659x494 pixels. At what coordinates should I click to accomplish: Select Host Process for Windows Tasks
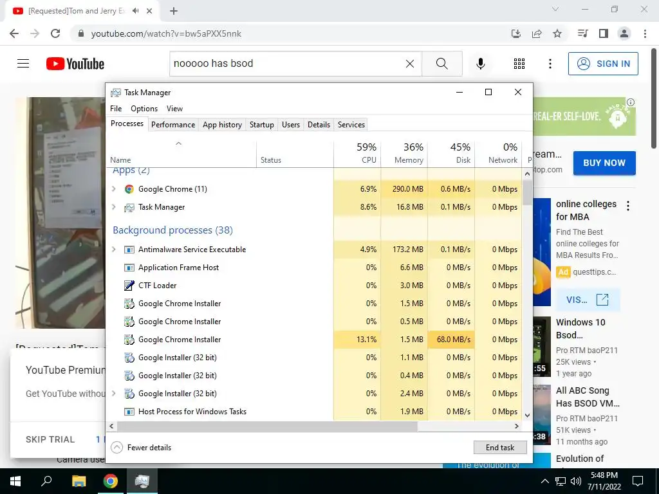pos(314,412)
